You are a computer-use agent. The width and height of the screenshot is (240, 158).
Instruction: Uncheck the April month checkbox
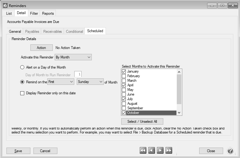click(x=124, y=85)
